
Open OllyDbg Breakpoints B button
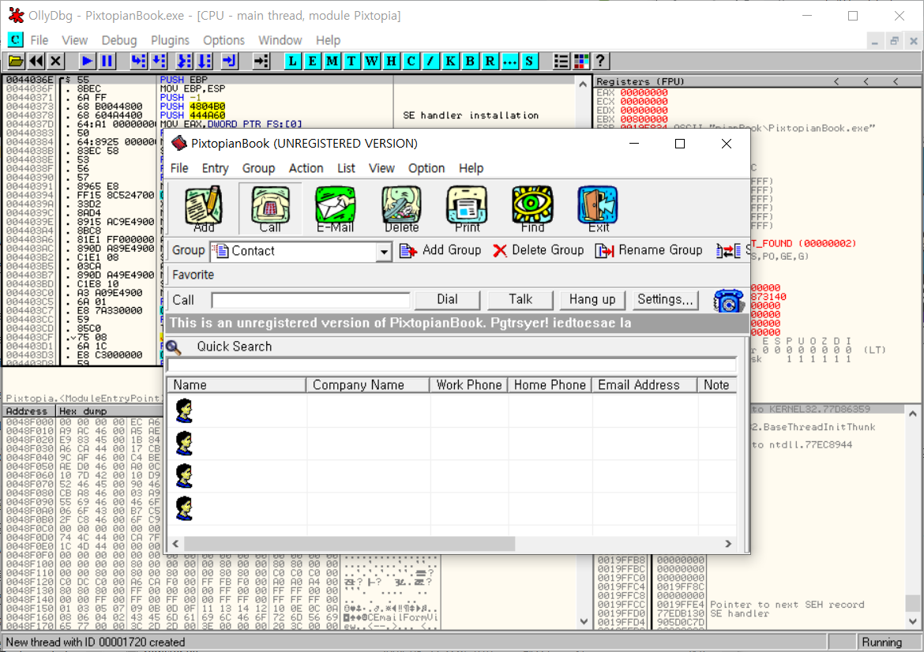(470, 61)
